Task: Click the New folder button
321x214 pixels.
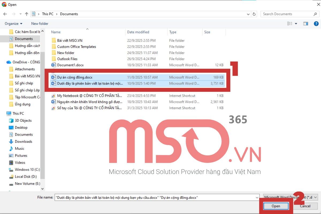Action: [x=40, y=24]
